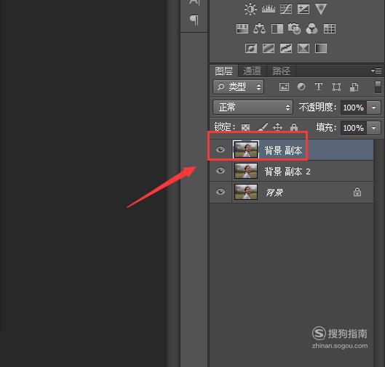Image resolution: width=385 pixels, height=367 pixels.
Task: Click the 填充 100% value field
Action: tap(354, 128)
